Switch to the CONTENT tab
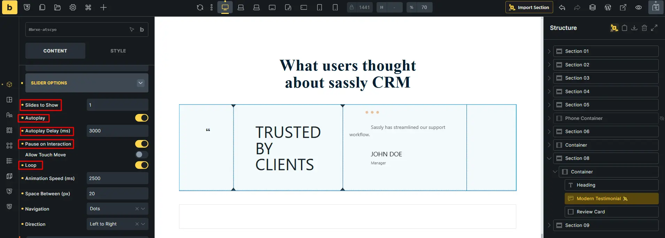Viewport: 665px width, 238px height. (x=55, y=51)
